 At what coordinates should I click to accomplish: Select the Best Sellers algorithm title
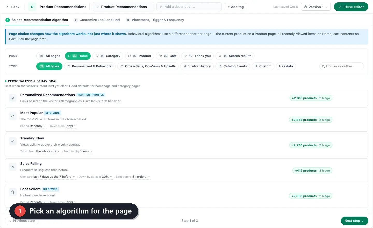[x=30, y=189]
